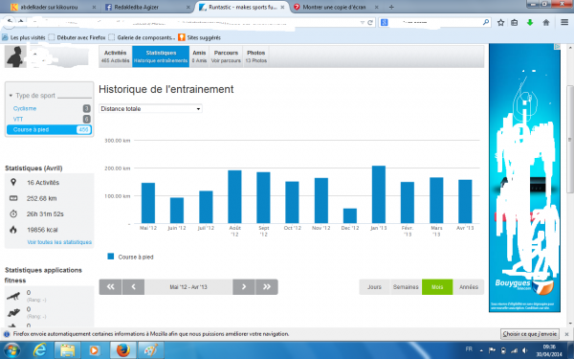The height and width of the screenshot is (359, 574).
Task: Open the Activités tab
Action: (x=116, y=56)
